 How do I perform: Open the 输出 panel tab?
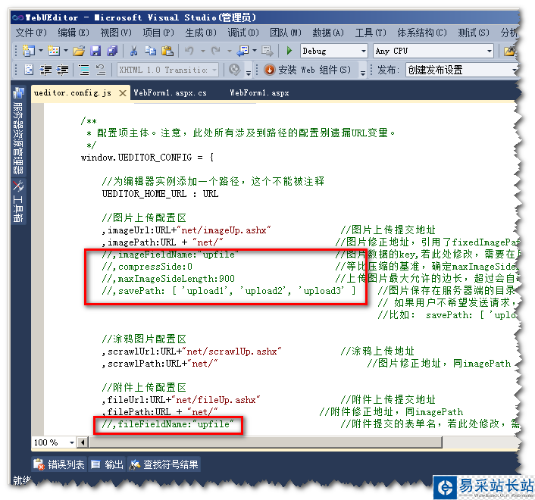[108, 464]
